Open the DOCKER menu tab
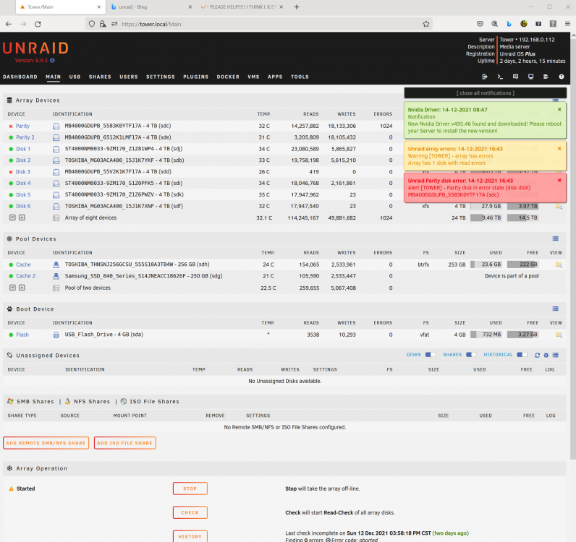Screen dimensions: 576x542 click(228, 77)
